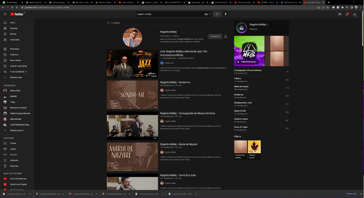Open a new browser tab

pyautogui.click(x=329, y=2)
